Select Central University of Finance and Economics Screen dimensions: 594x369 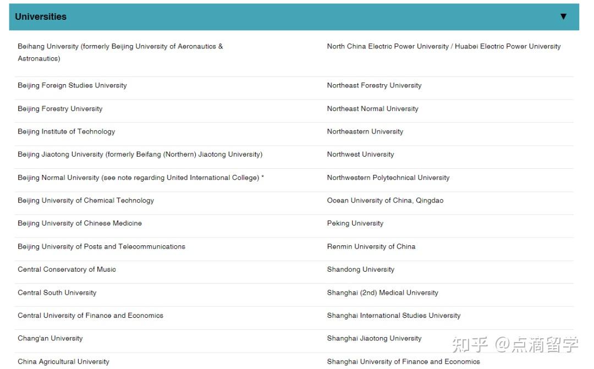(90, 316)
